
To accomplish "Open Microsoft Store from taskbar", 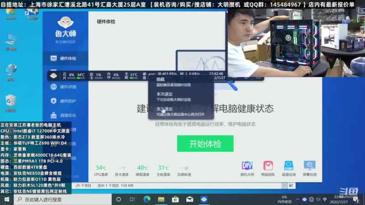I will pyautogui.click(x=175, y=200).
